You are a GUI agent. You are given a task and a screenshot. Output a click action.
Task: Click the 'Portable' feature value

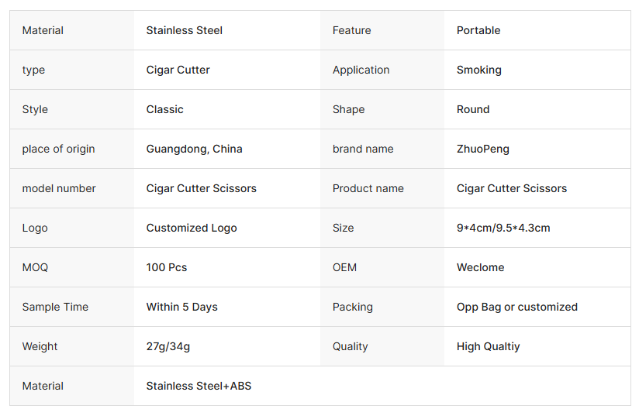478,30
